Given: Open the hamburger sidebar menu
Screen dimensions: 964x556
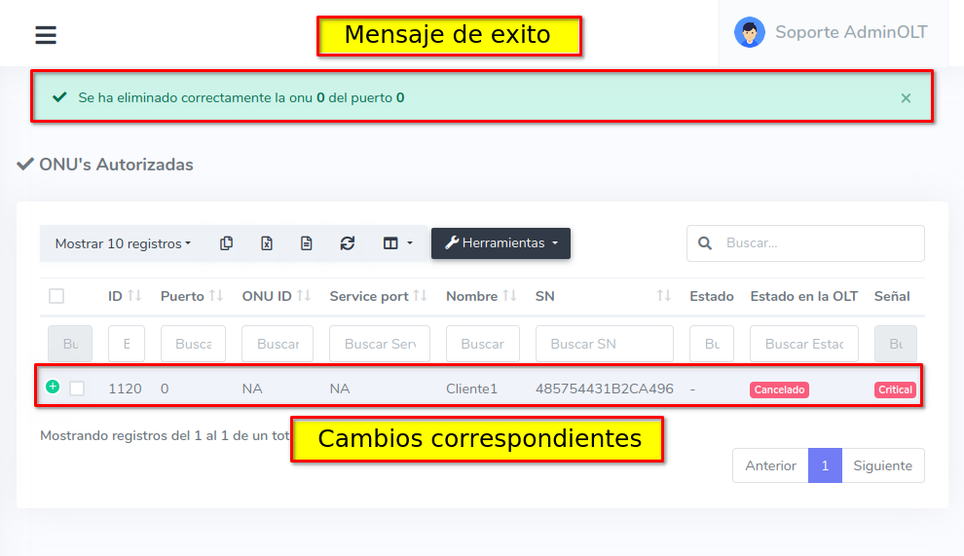Looking at the screenshot, I should [x=46, y=35].
